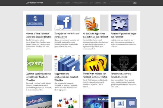Open the Words With Friends tiles thumbnail
The height and width of the screenshot is (108, 163).
point(96,63)
